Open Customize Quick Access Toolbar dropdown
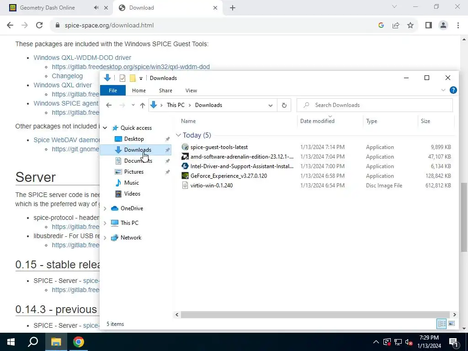This screenshot has height=351, width=468. click(x=141, y=79)
